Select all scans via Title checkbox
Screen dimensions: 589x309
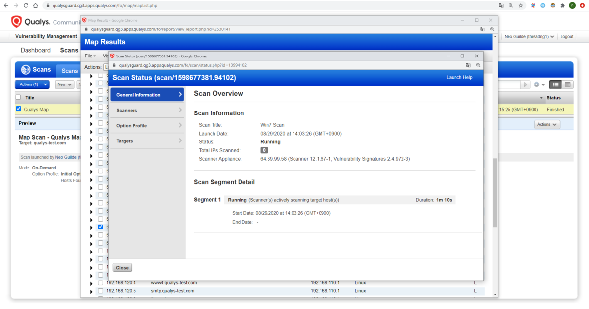click(19, 97)
